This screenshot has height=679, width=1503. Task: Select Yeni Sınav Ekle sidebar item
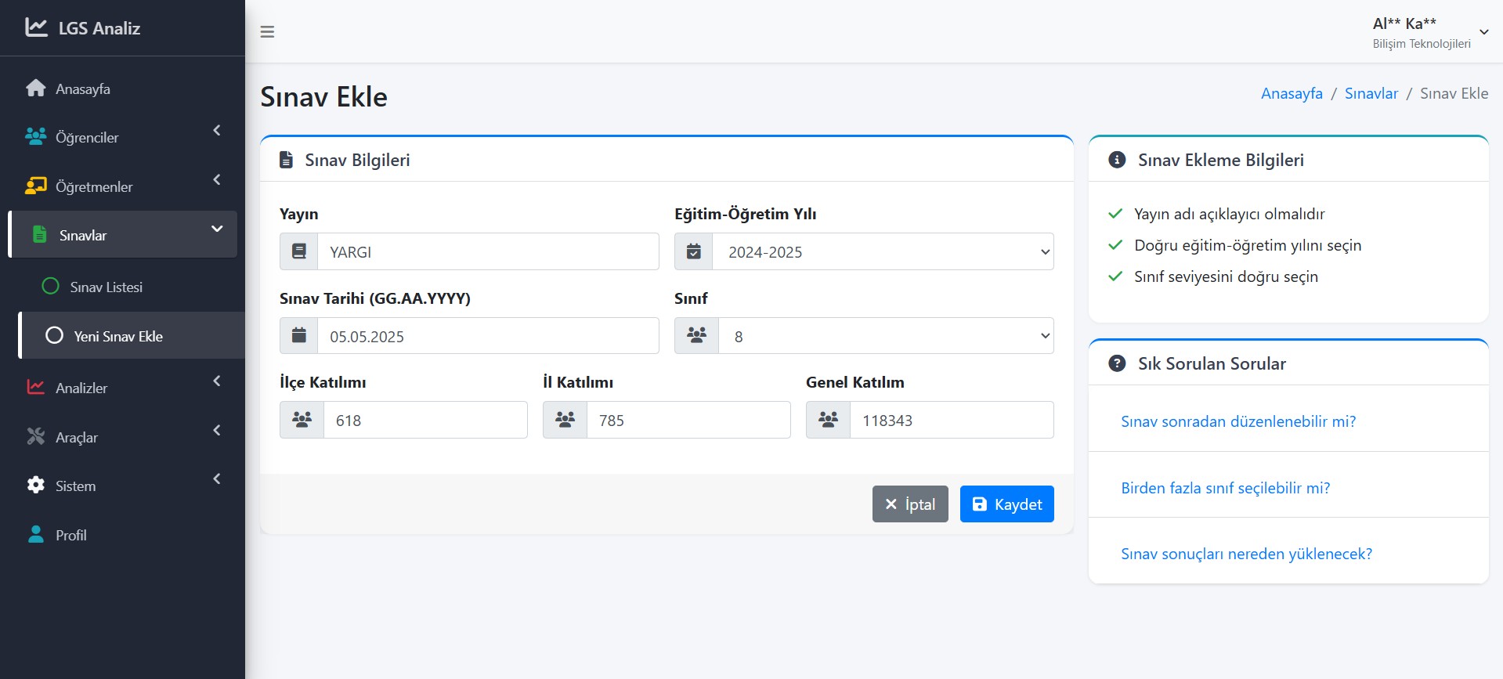coord(117,336)
